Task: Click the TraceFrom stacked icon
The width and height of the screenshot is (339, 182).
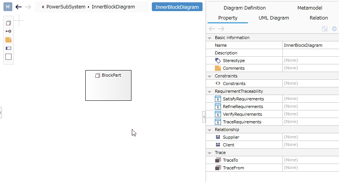Action: (x=218, y=167)
